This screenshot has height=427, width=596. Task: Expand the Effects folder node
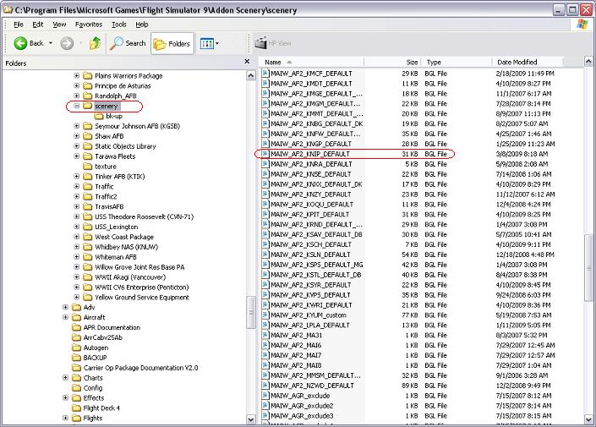click(65, 397)
